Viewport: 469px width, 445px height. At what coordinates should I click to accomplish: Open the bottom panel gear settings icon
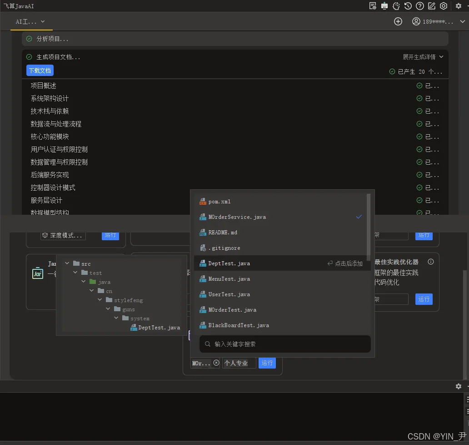[x=459, y=386]
